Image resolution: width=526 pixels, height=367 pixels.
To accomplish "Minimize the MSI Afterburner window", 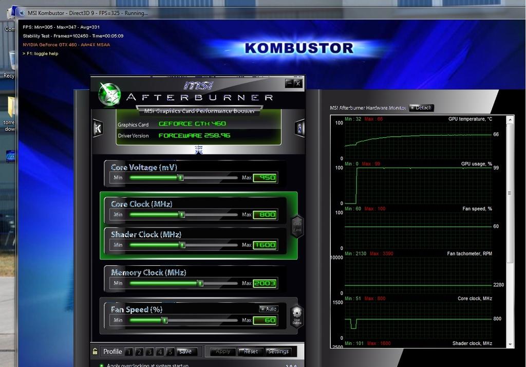I will pyautogui.click(x=289, y=83).
